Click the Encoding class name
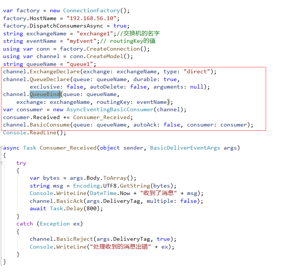285x275 pixels. pos(87,186)
